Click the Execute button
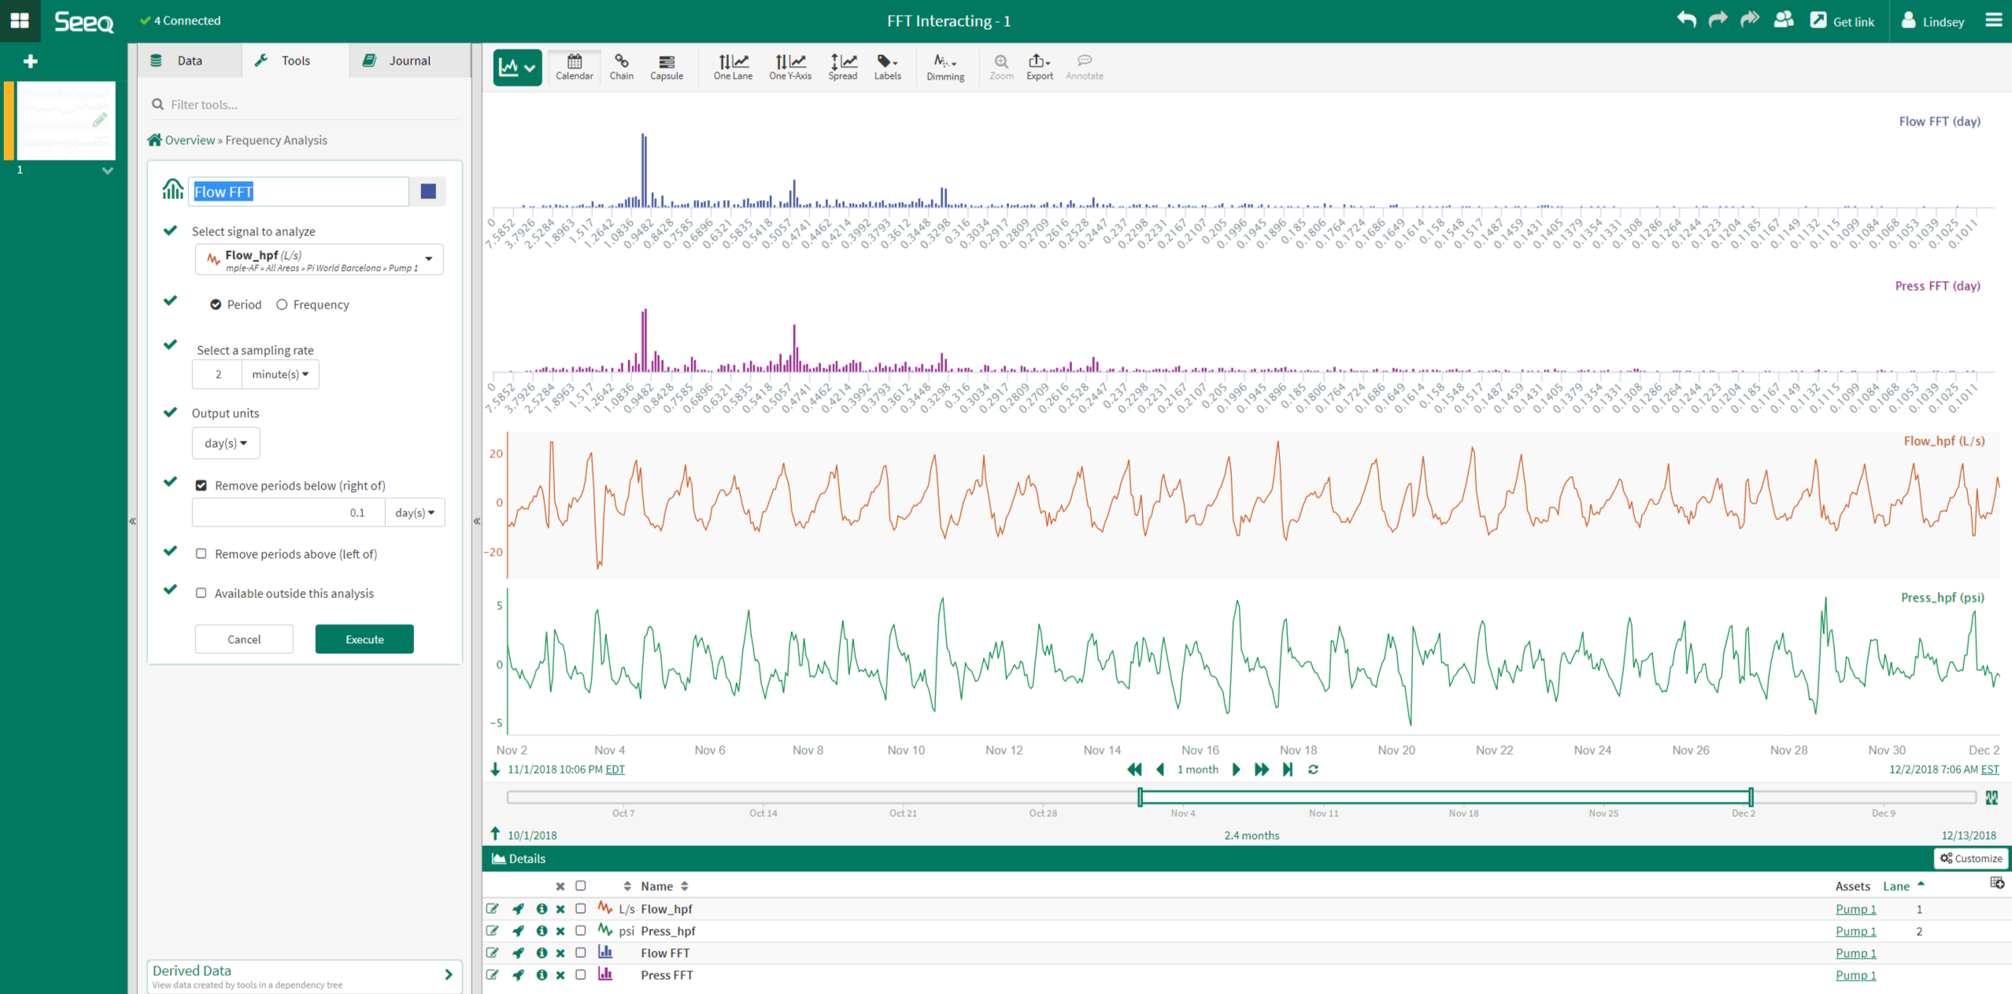The image size is (2012, 994). coord(364,639)
